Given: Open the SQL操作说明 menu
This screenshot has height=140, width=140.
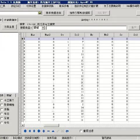Looking at the screenshot, I should [x=133, y=6].
